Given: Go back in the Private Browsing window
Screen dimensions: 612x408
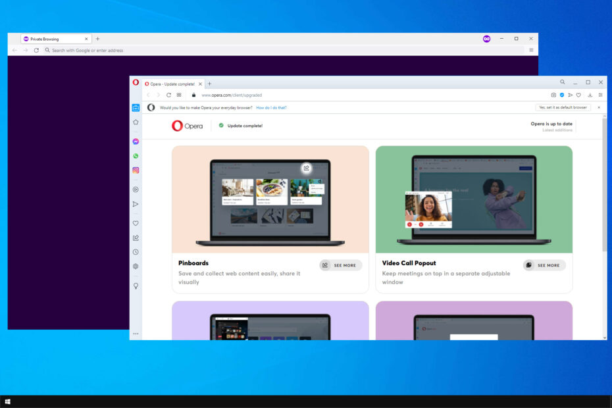Looking at the screenshot, I should click(14, 50).
